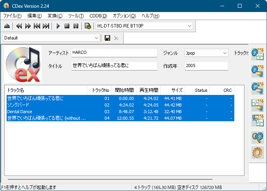Click the rewind button in the toolbar
The image size is (267, 191).
19,26
